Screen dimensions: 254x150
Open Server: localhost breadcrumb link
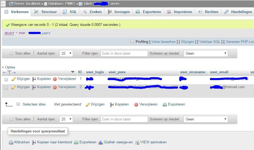[27, 3]
